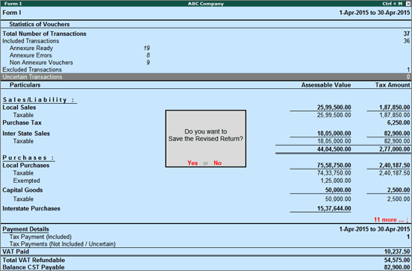
Task: Expand the Local Purchases entry
Action: [x=206, y=165]
